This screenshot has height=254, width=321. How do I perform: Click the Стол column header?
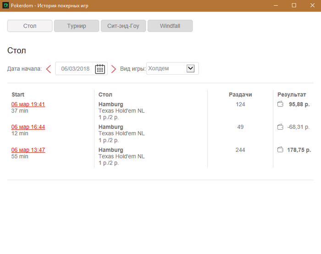click(x=105, y=94)
